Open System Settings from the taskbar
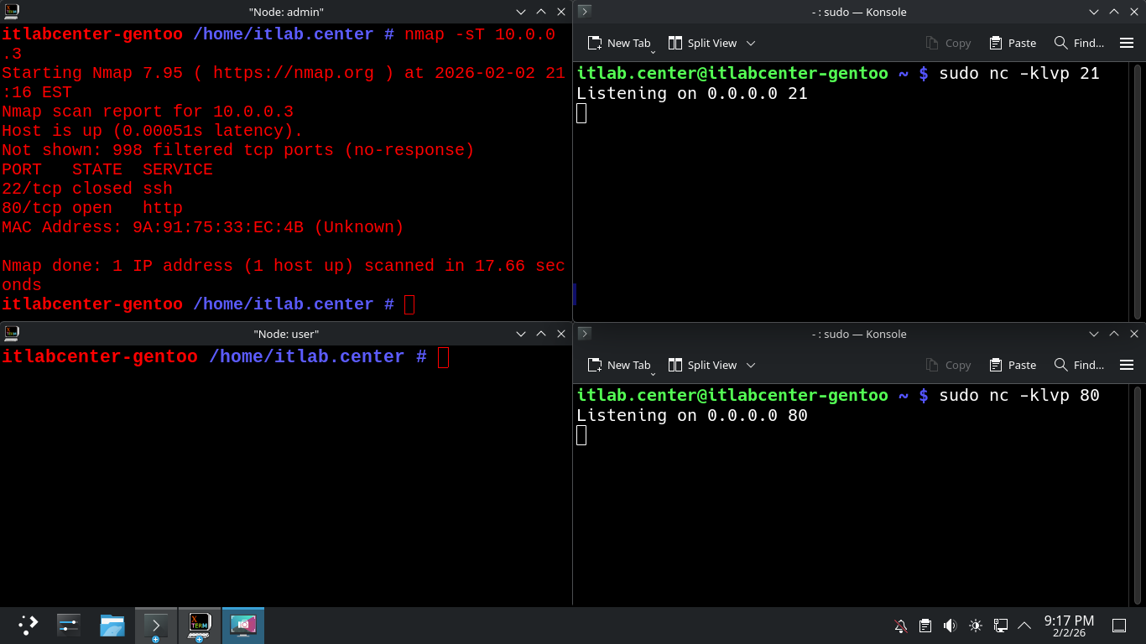Screen dimensions: 1146x644 click(69, 625)
